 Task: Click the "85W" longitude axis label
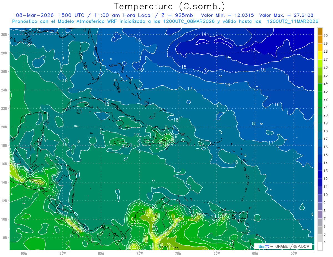(x=62, y=253)
